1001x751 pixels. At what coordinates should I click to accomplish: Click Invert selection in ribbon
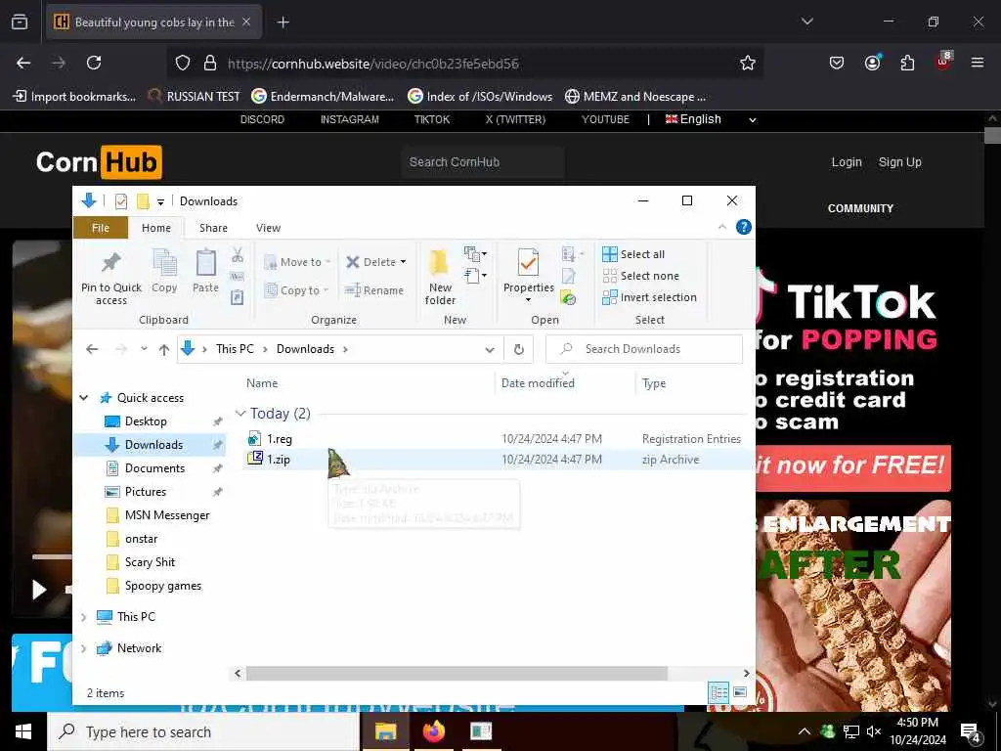coord(649,297)
